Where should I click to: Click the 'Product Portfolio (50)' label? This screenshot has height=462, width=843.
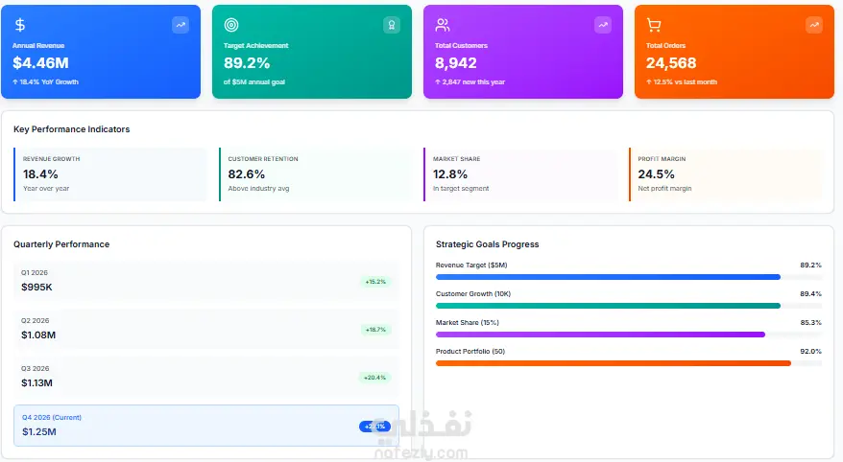pos(470,352)
